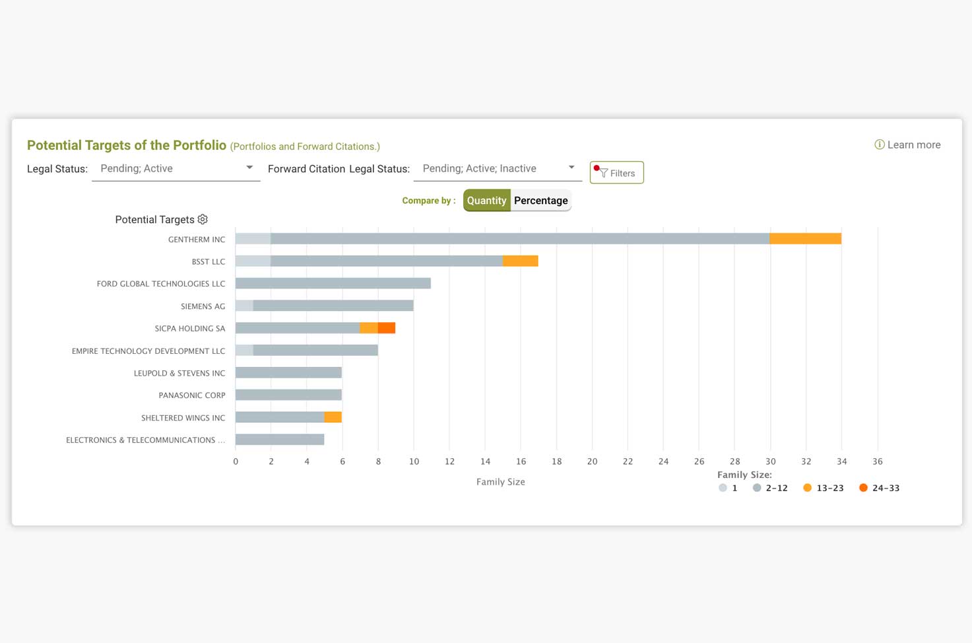Click Leupold & Stevens bar
972x643 pixels.
click(288, 372)
